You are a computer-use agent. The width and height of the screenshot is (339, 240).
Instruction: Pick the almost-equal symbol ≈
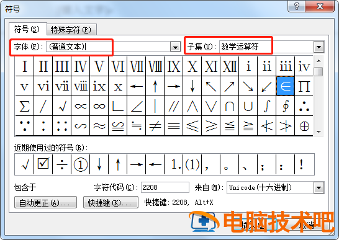coord(99,126)
